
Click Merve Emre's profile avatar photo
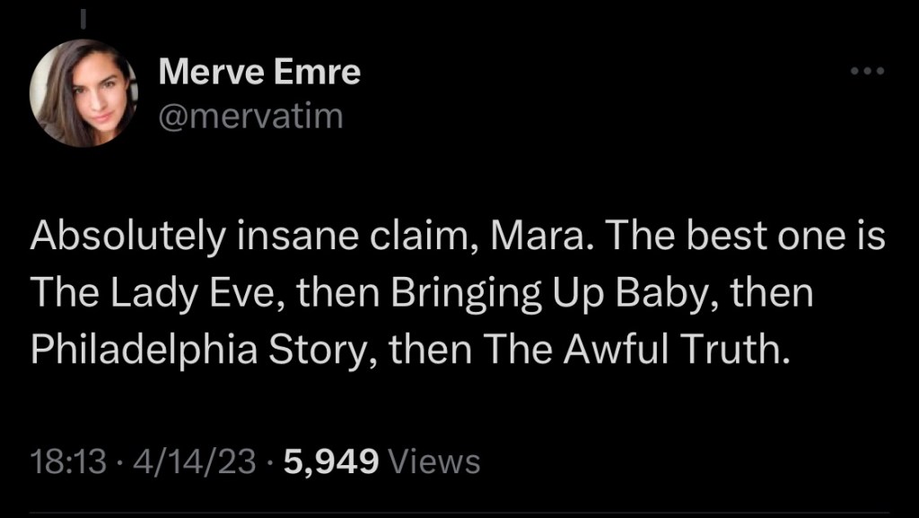[x=83, y=92]
